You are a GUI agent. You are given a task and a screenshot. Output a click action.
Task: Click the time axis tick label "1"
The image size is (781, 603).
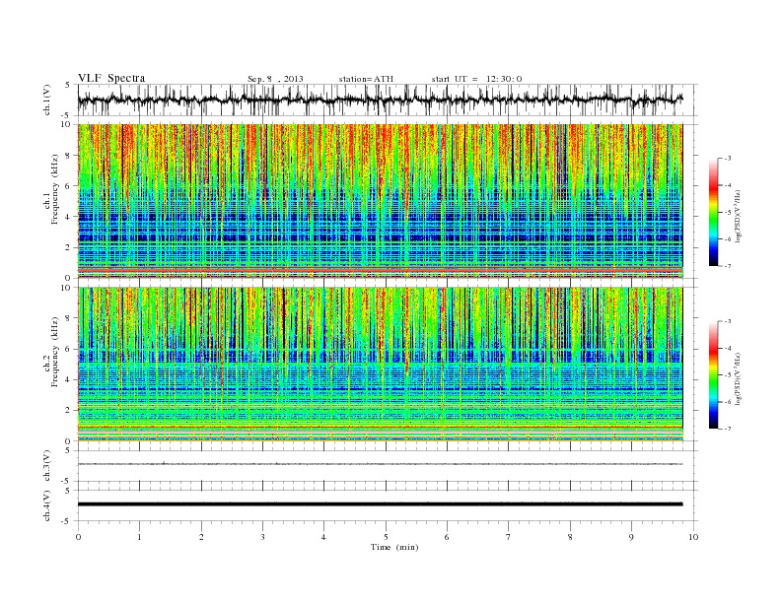(x=140, y=537)
